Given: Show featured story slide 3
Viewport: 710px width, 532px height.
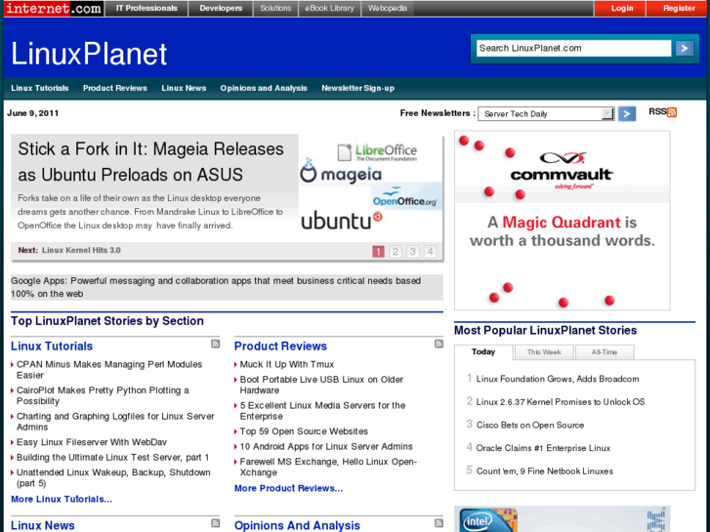Looking at the screenshot, I should coord(412,251).
